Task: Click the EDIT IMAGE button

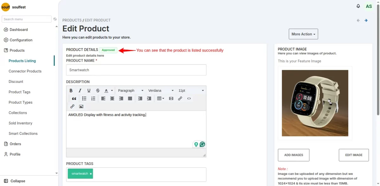Action: pos(354,155)
